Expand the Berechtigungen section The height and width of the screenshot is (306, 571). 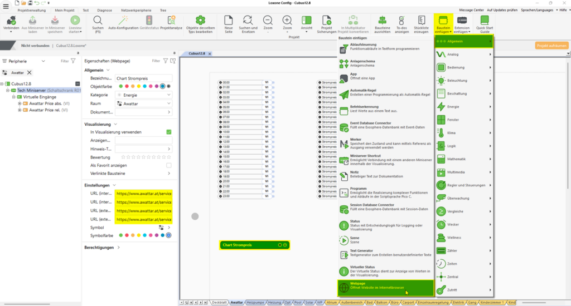tap(119, 248)
